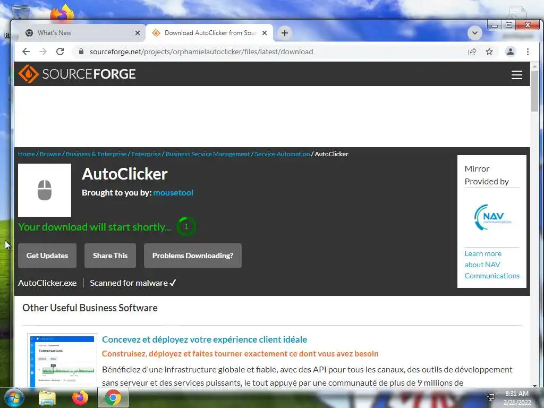Viewport: 544px width, 408px height.
Task: Click the browser forward arrow
Action: point(42,52)
